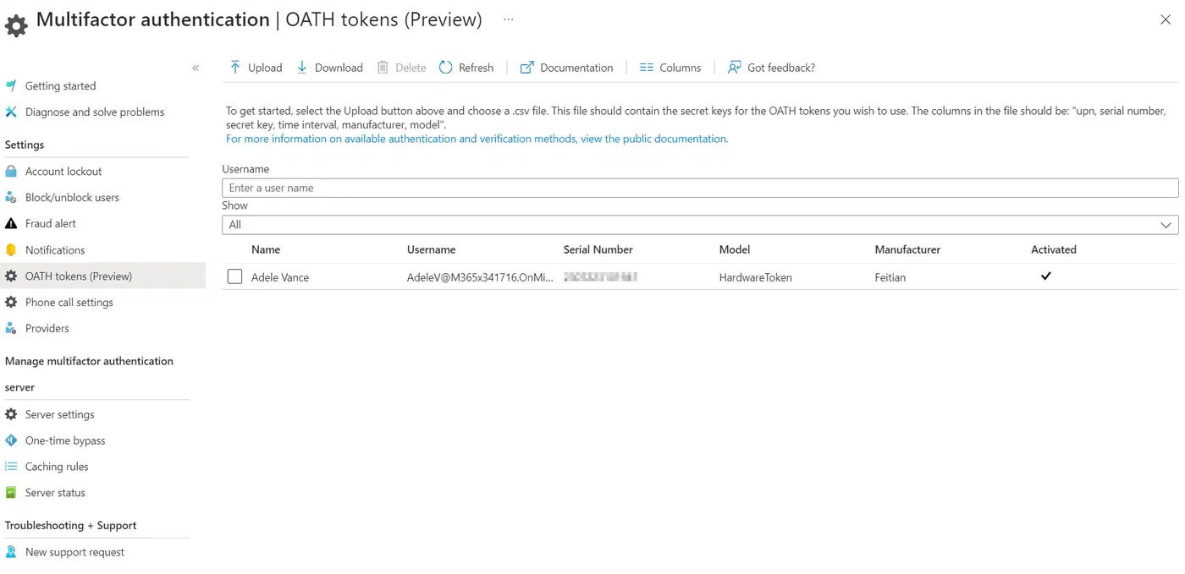The height and width of the screenshot is (574, 1185).
Task: Click the Phone call settings gear icon
Action: (11, 302)
